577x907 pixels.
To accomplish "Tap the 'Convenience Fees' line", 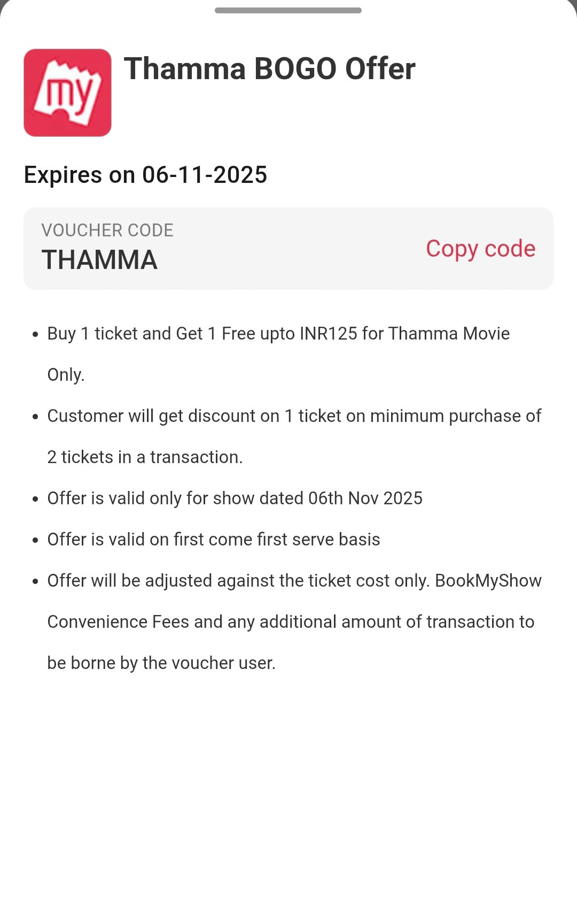I will 291,622.
